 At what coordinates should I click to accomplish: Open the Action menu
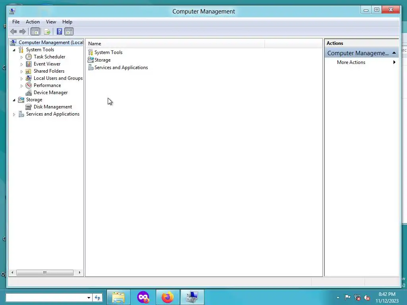(33, 22)
